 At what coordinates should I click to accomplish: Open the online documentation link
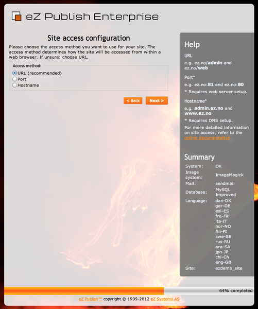point(208,138)
